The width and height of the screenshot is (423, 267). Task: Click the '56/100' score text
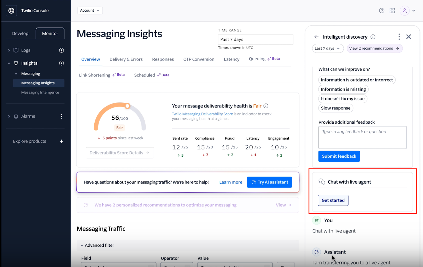click(119, 118)
